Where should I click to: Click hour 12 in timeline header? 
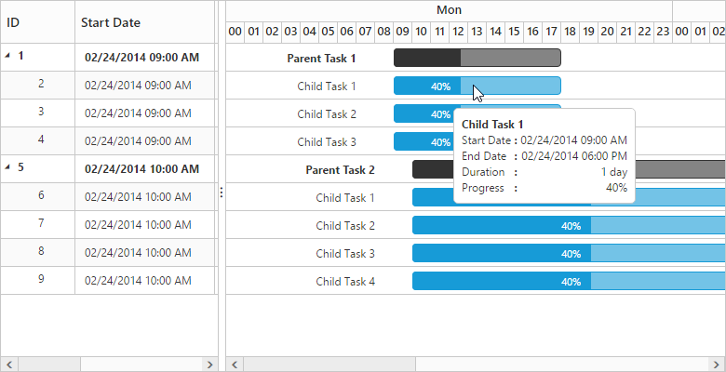tap(458, 32)
